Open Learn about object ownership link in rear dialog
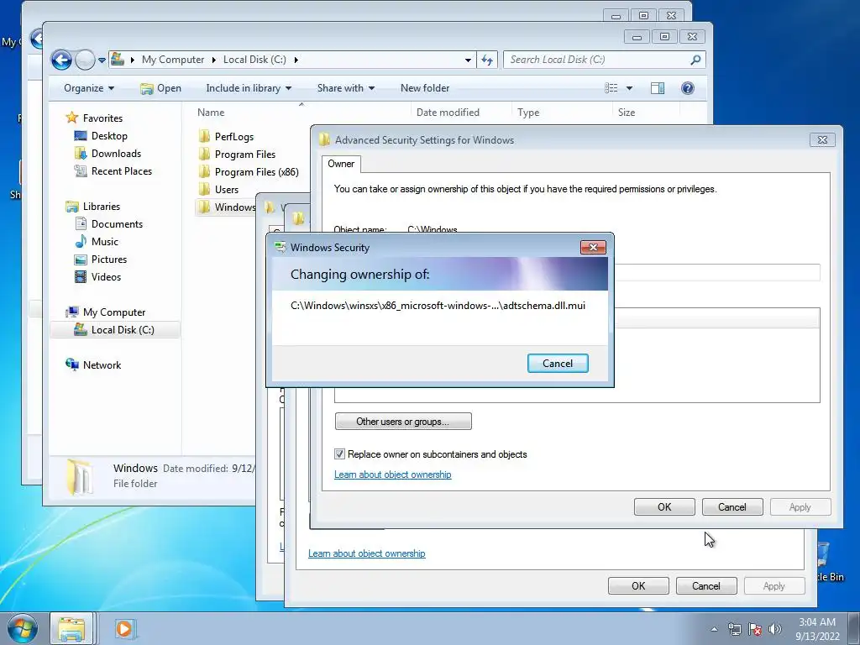The image size is (860, 645). (x=366, y=553)
